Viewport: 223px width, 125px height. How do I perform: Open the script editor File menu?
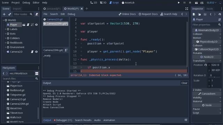tap(46, 14)
